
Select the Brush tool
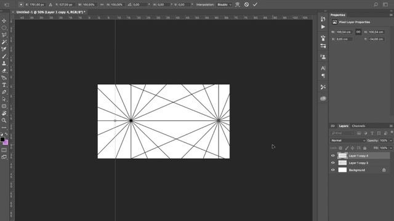click(x=4, y=56)
